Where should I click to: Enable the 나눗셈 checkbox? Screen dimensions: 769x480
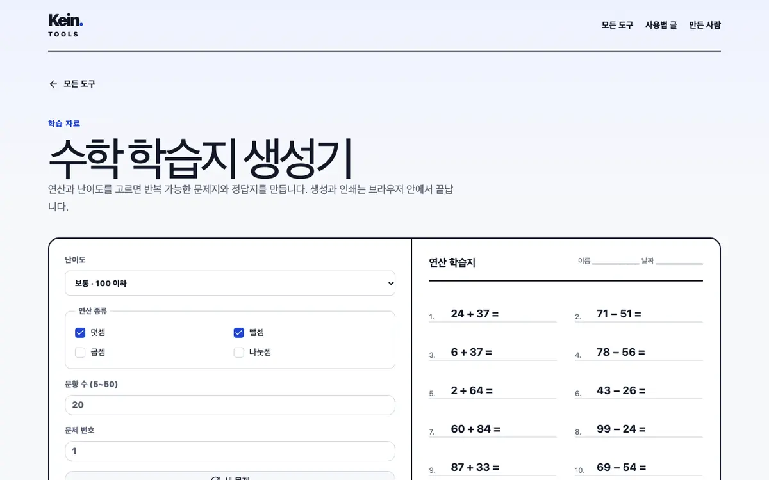pos(238,352)
